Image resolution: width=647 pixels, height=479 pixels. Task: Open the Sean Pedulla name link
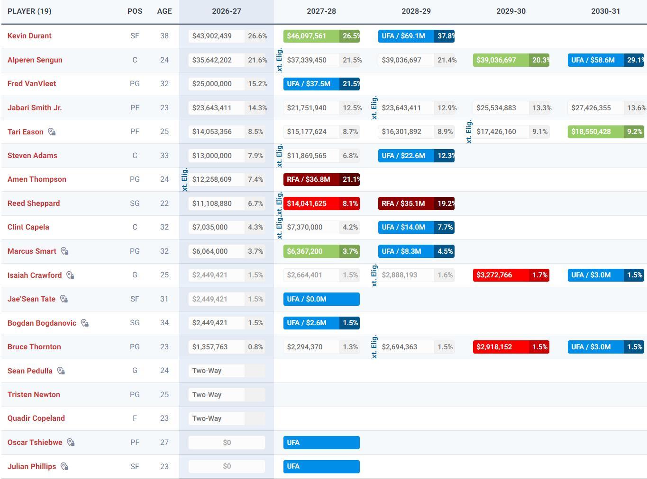30,371
